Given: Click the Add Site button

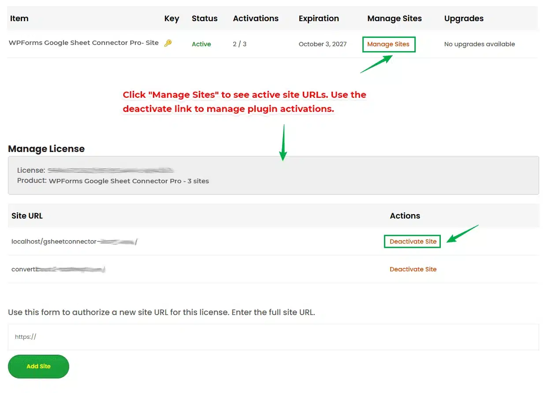Looking at the screenshot, I should [38, 366].
